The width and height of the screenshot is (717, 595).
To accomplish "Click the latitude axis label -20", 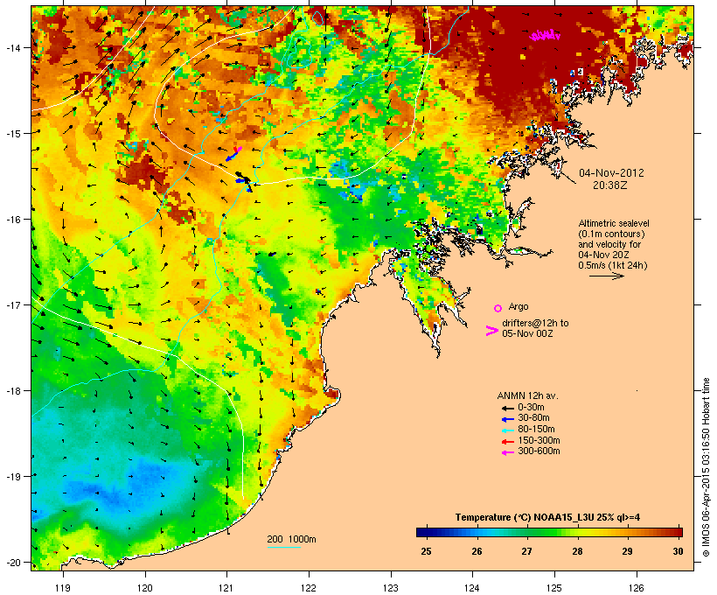I will click(x=12, y=563).
